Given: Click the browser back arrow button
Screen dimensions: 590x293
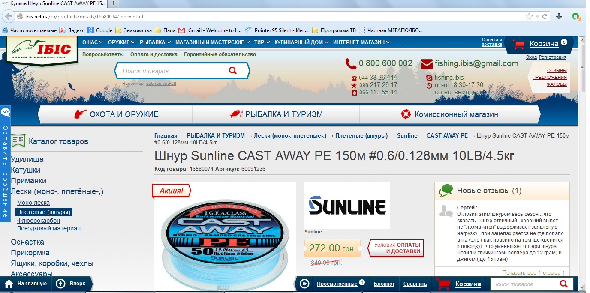Looking at the screenshot, I should (8, 16).
